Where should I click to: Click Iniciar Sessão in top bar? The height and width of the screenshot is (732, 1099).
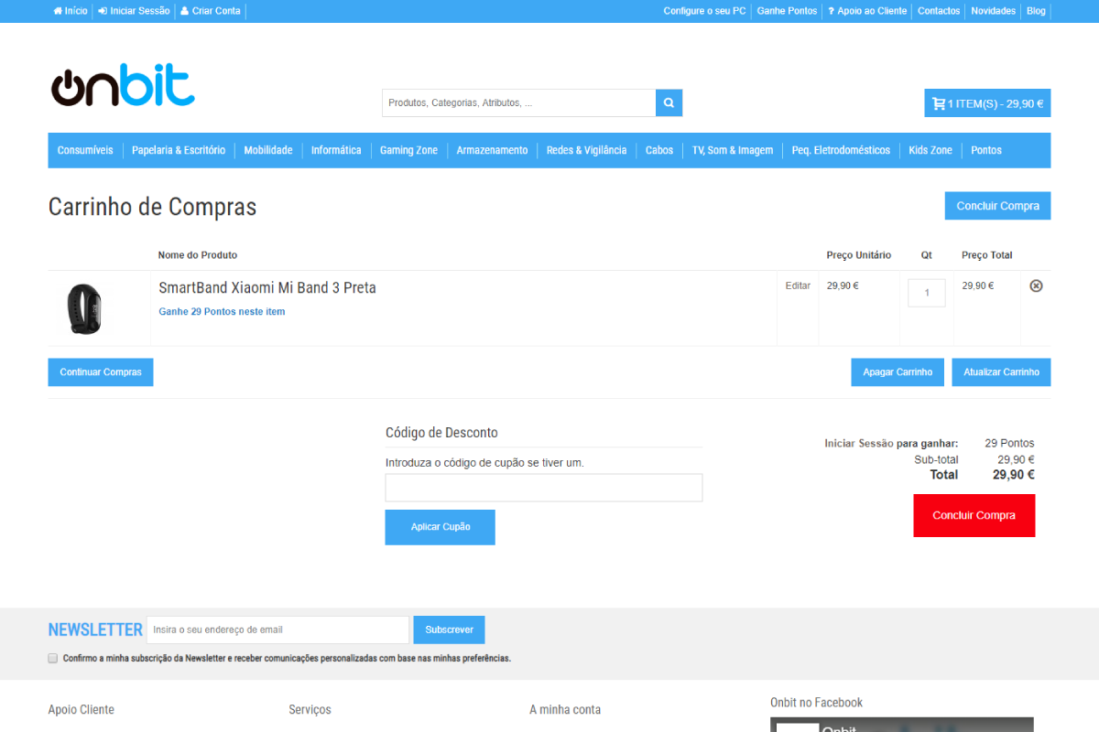coord(134,11)
